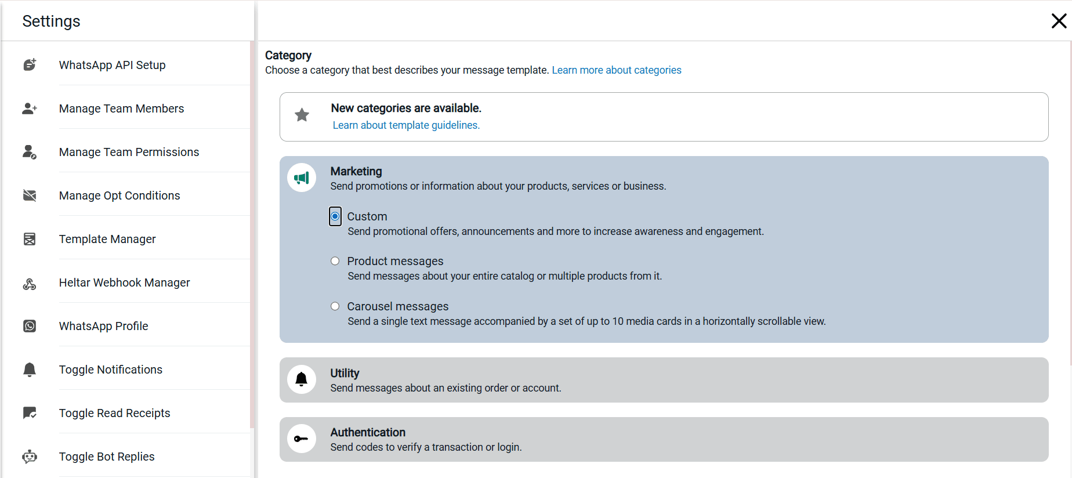1072x478 pixels.
Task: Choose the Carousel messages radio option
Action: click(x=335, y=306)
